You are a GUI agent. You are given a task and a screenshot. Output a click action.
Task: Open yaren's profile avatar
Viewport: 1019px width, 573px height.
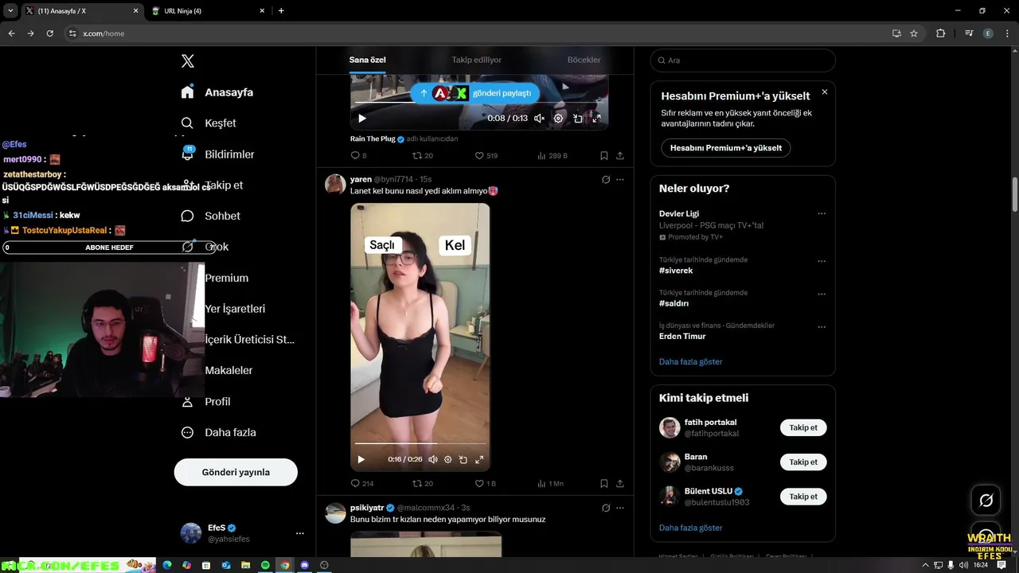point(335,185)
